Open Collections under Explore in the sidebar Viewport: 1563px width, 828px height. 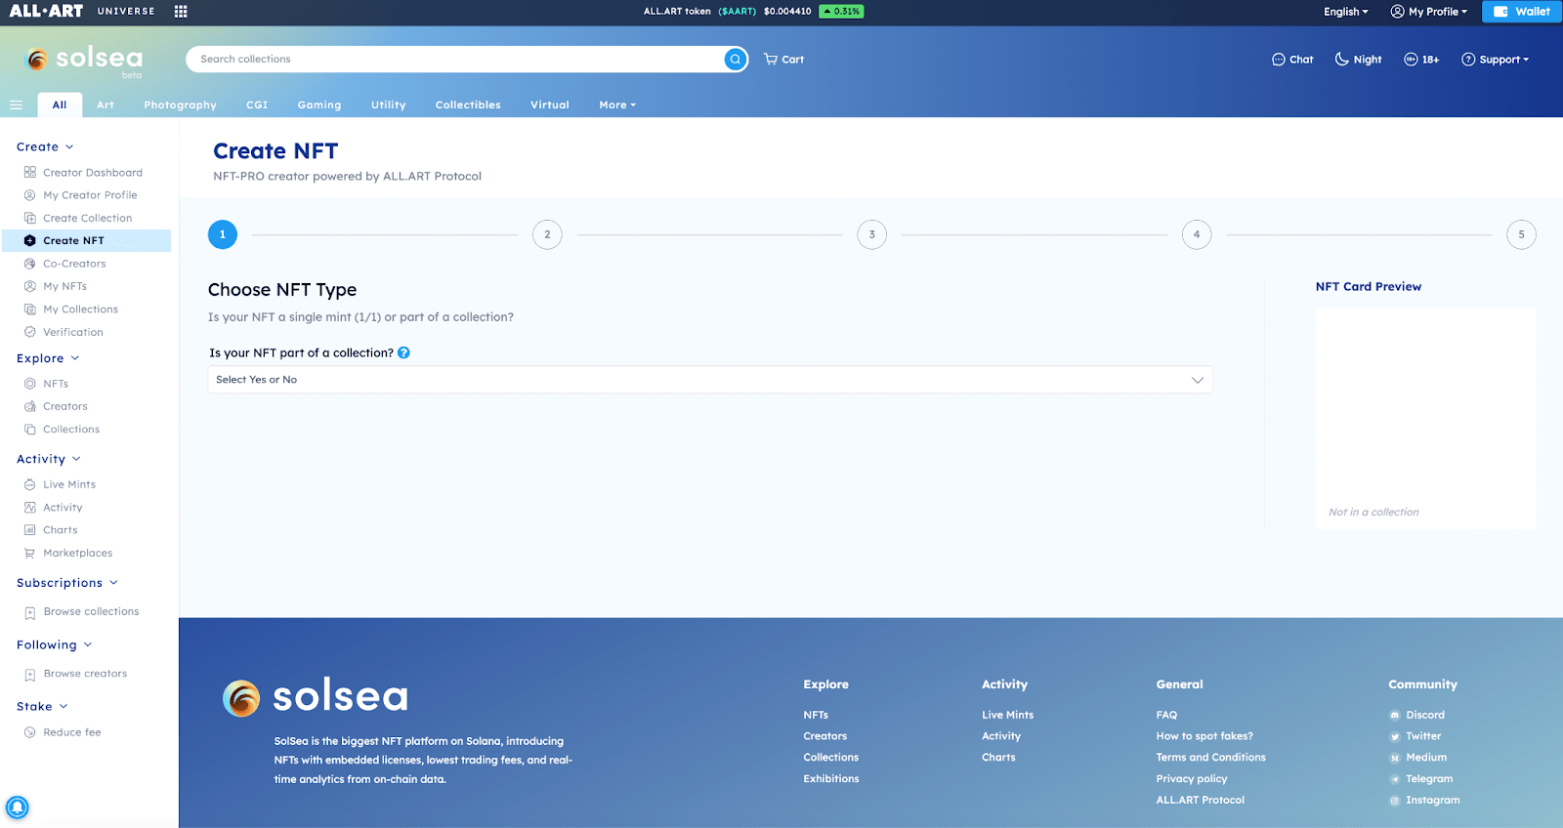pos(62,430)
